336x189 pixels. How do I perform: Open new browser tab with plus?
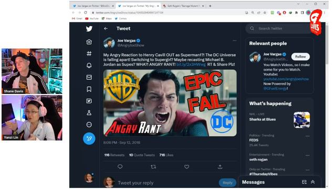click(210, 6)
